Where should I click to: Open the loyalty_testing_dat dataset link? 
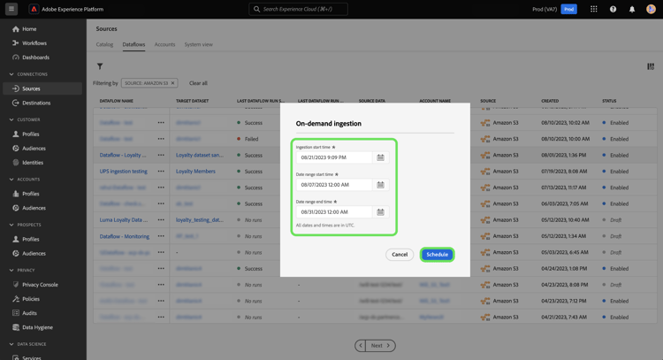(x=200, y=220)
